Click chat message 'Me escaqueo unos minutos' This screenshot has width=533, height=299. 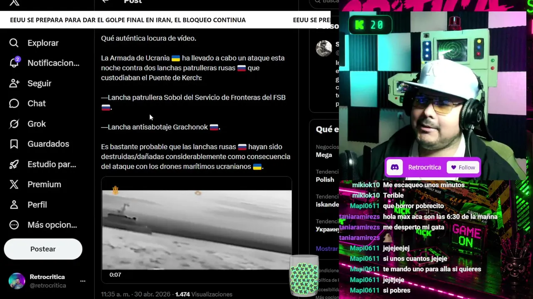coord(423,185)
